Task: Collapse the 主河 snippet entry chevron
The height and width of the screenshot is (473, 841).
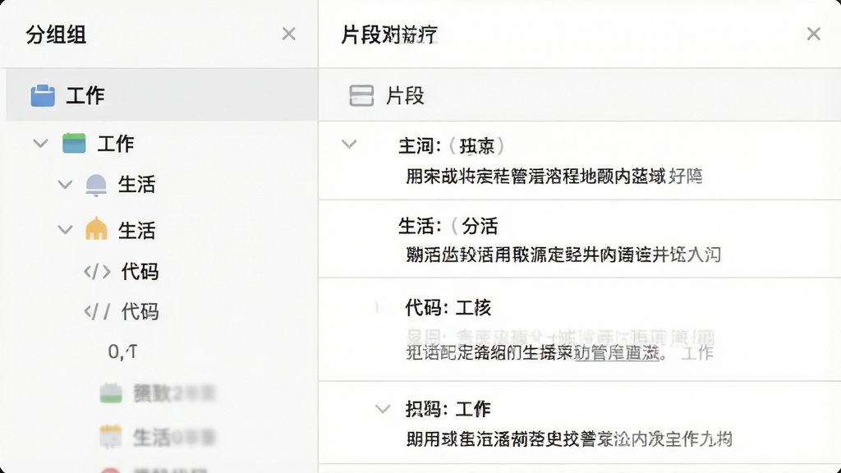Action: tap(349, 144)
